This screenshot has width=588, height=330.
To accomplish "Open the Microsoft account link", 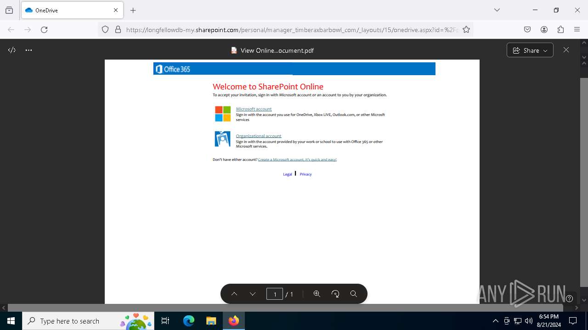I will click(x=254, y=109).
